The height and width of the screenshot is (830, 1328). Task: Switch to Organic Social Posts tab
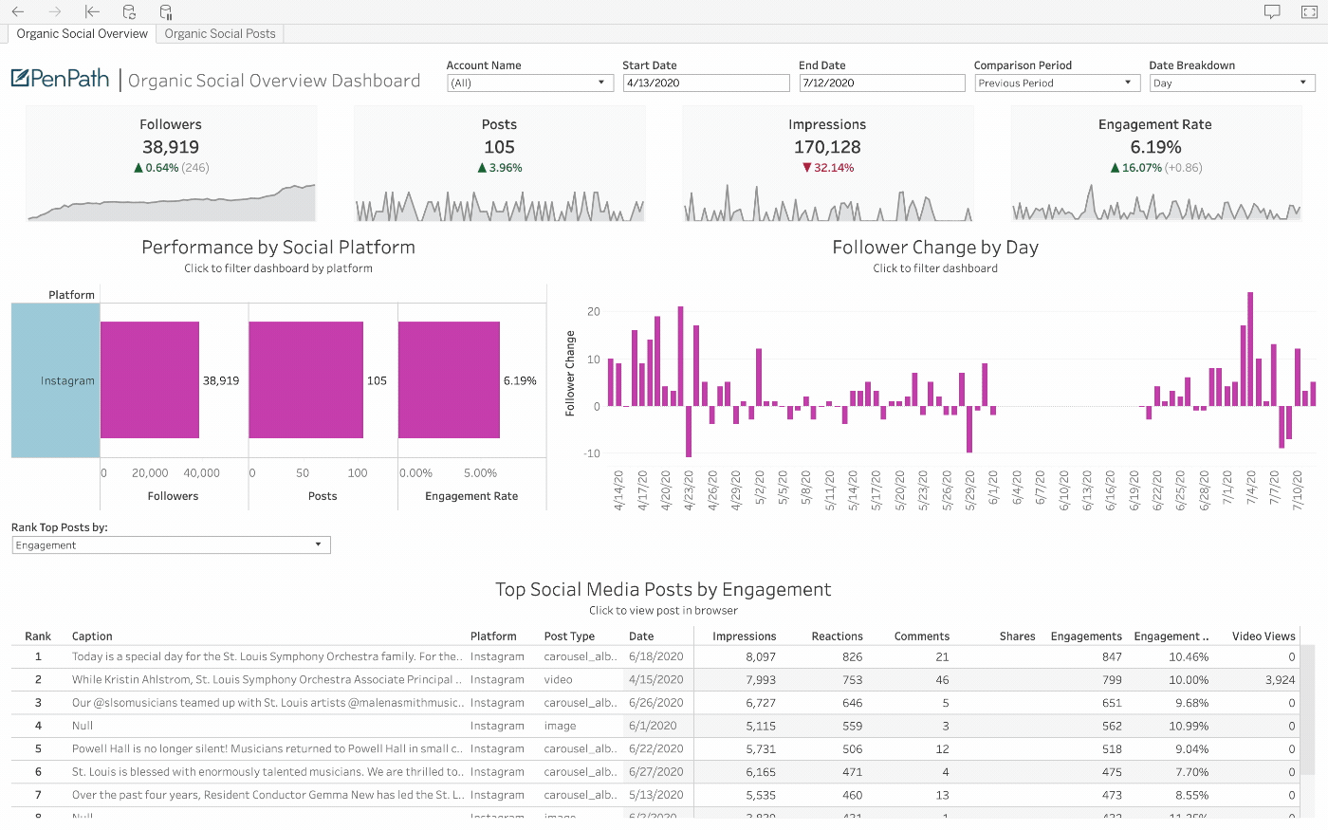(220, 34)
